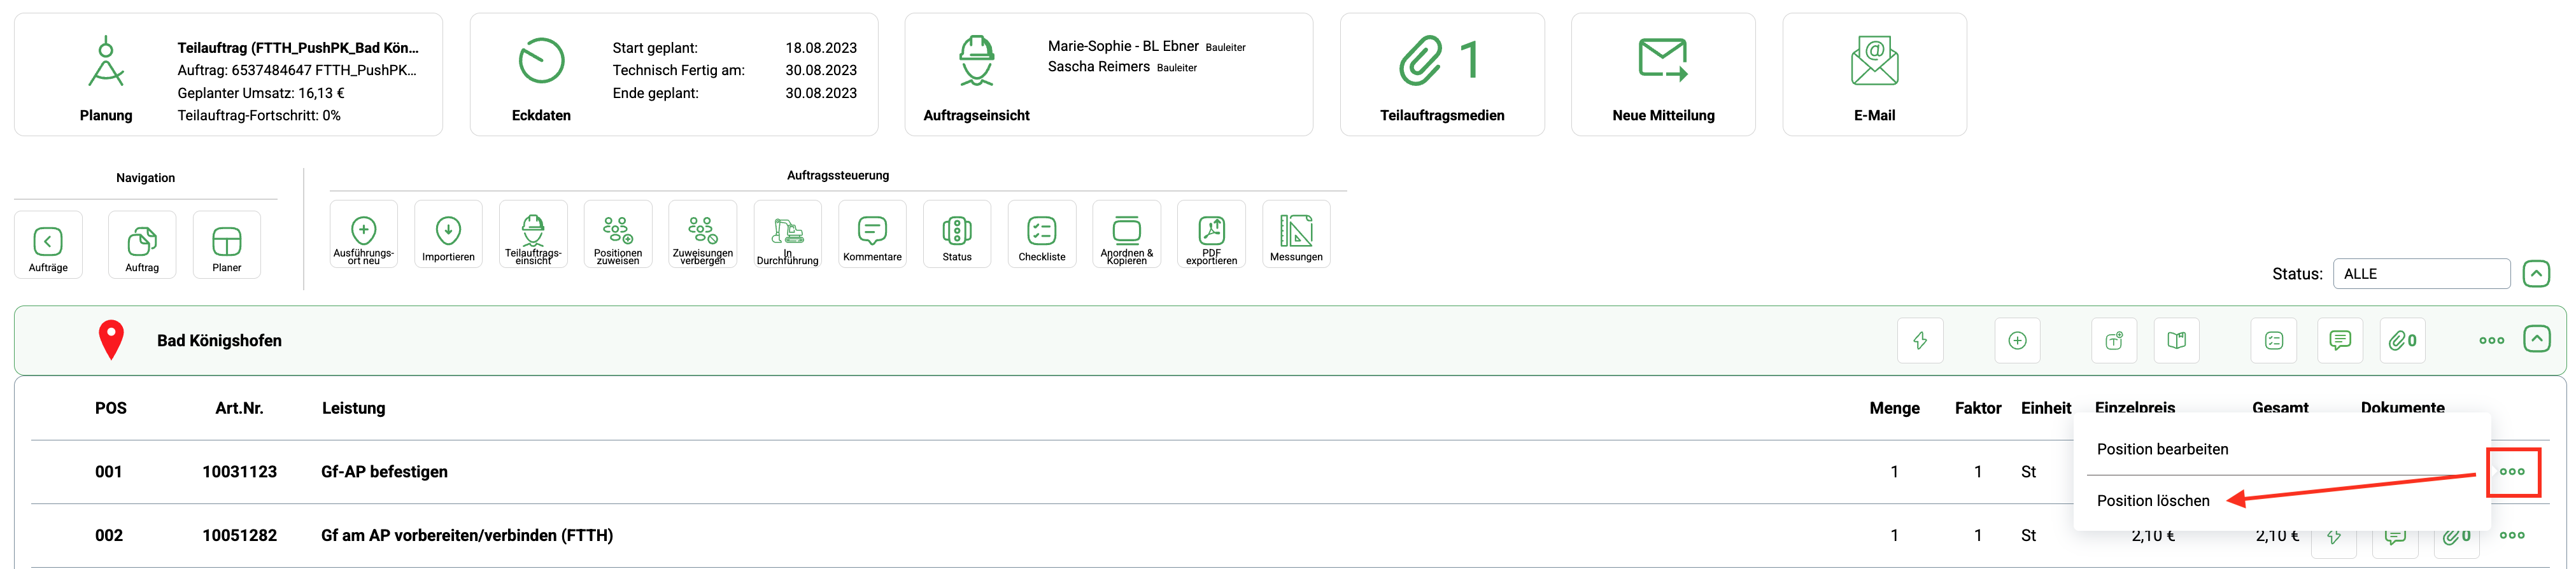Click the three-dot menu for position 002
2576x569 pixels.
(2511, 536)
